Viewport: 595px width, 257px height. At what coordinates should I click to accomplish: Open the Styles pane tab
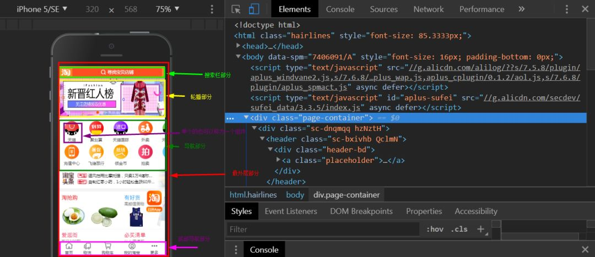pos(241,211)
